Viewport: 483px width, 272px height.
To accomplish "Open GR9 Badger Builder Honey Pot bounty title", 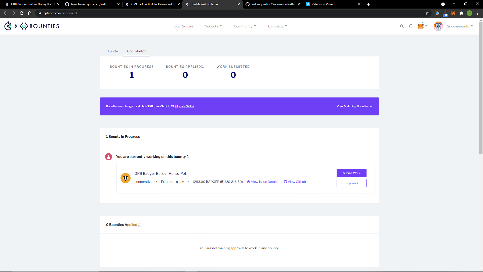I will point(160,174).
